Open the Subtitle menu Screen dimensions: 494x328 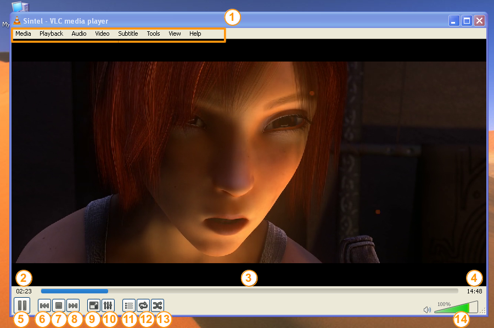point(128,34)
